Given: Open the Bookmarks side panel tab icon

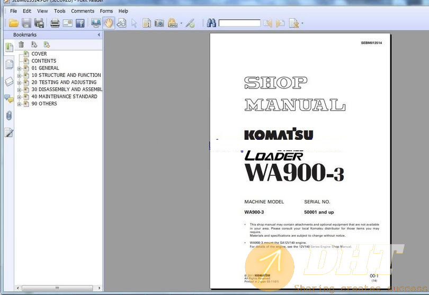Looking at the screenshot, I should tap(9, 47).
